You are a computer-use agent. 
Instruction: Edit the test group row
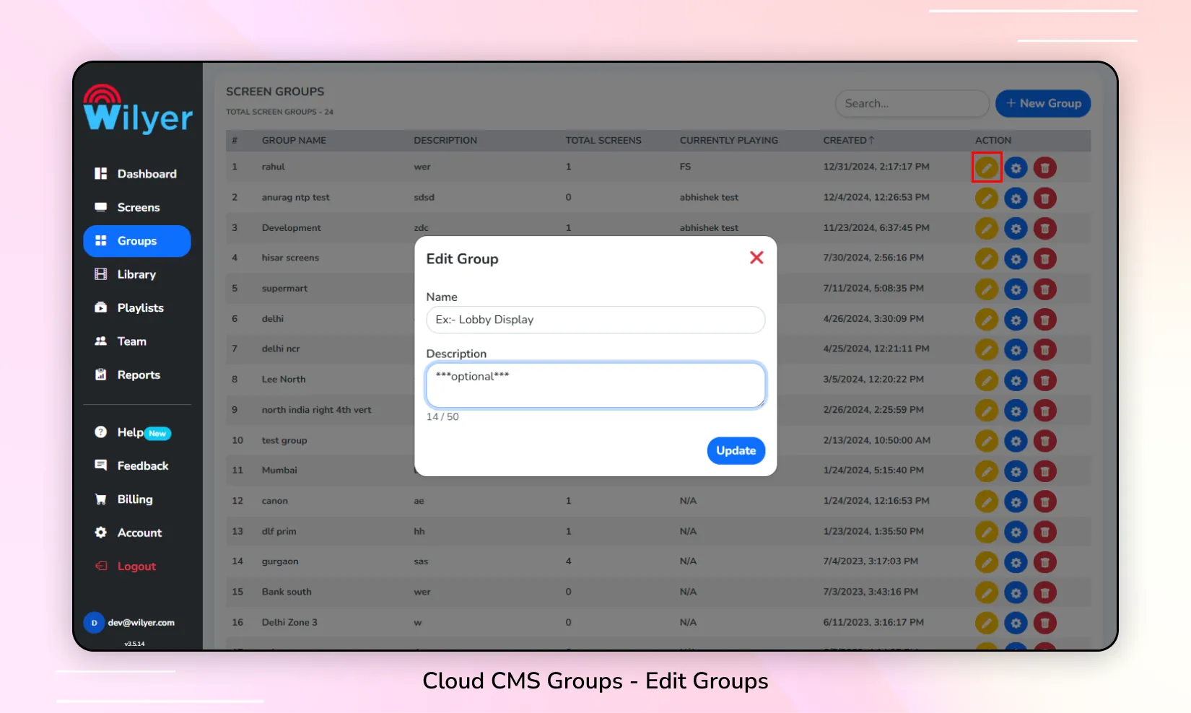(986, 441)
